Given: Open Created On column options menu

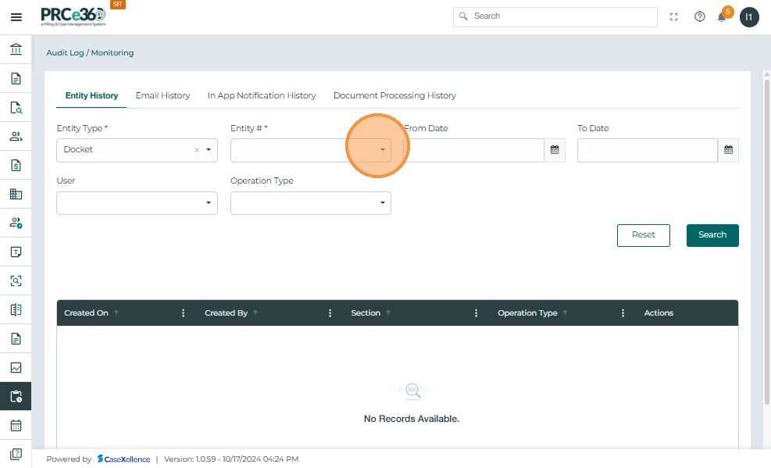Looking at the screenshot, I should point(184,313).
